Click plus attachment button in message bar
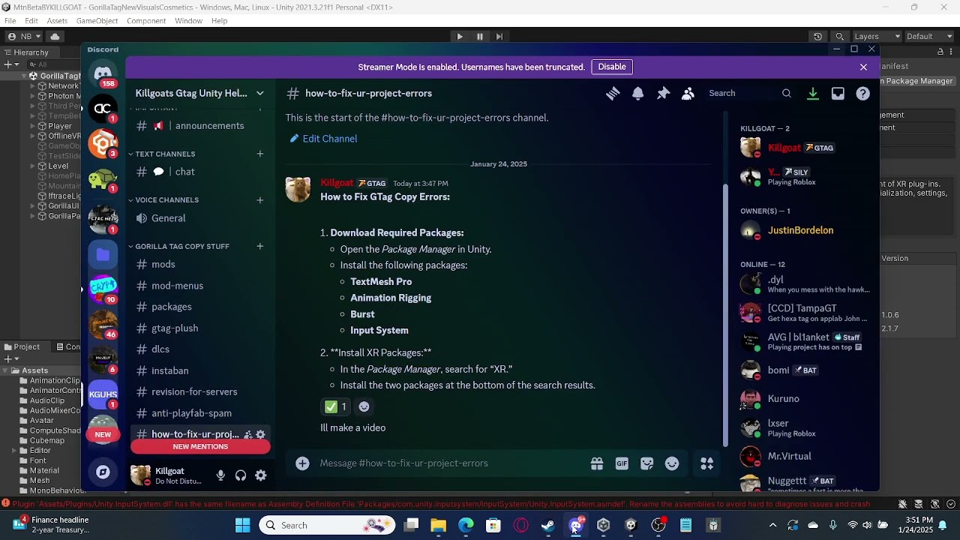Viewport: 960px width, 540px height. click(302, 463)
